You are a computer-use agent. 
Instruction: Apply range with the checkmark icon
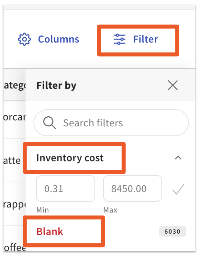click(x=178, y=189)
